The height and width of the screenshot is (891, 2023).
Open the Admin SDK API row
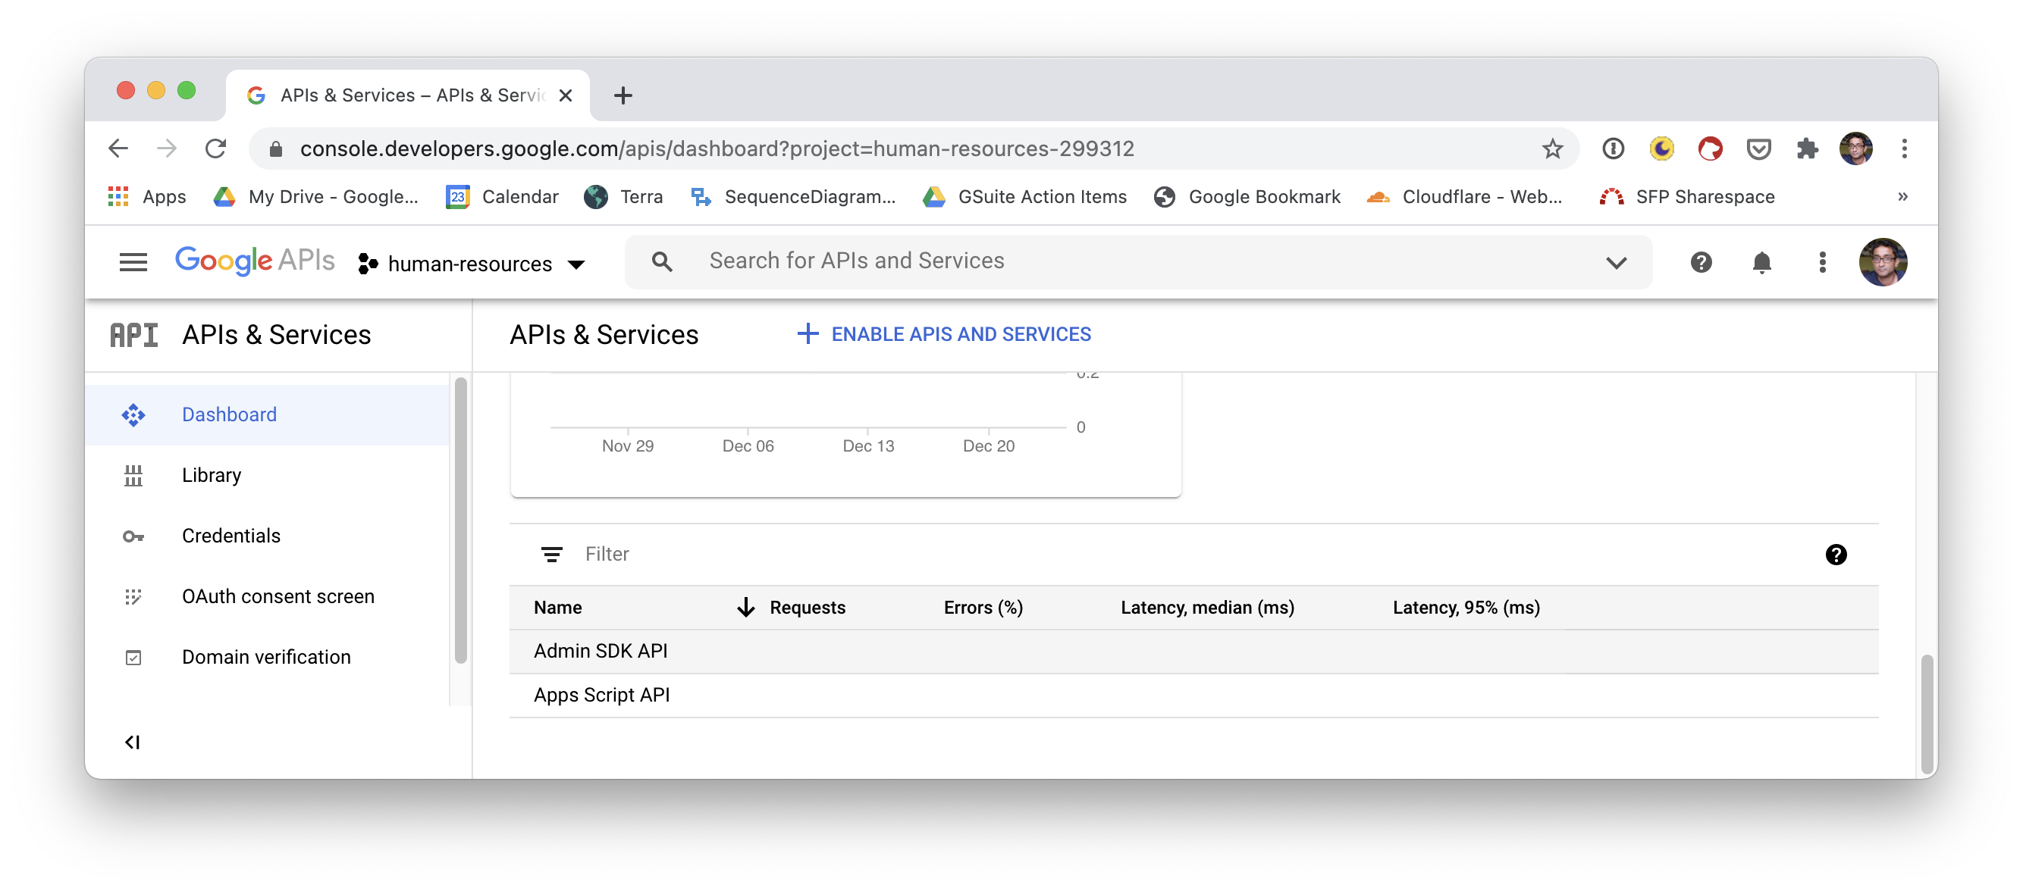pyautogui.click(x=600, y=652)
